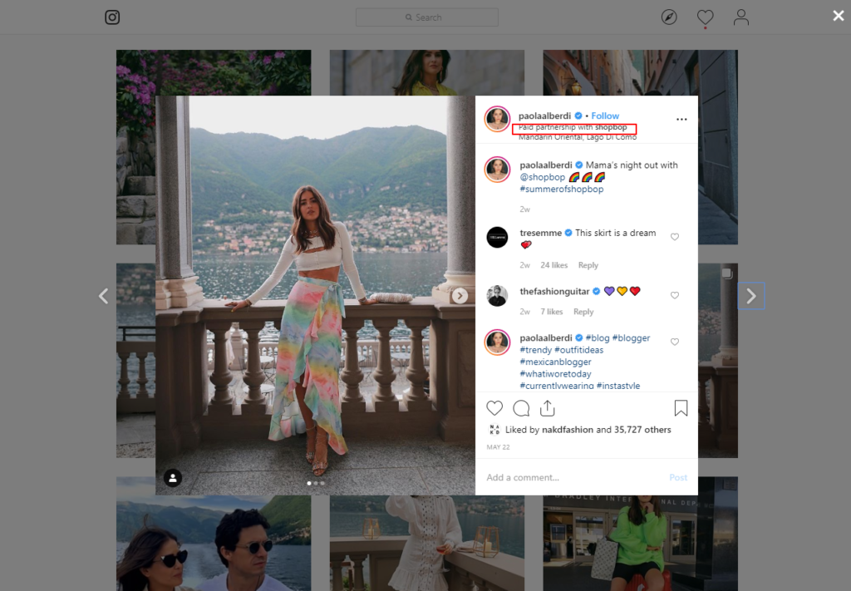Open tresemme profile from comment
Image resolution: width=851 pixels, height=591 pixels.
540,233
